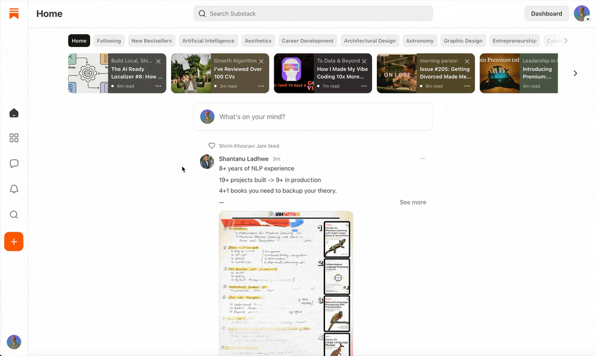Select the Home tab
Image resolution: width=595 pixels, height=356 pixels.
(79, 40)
